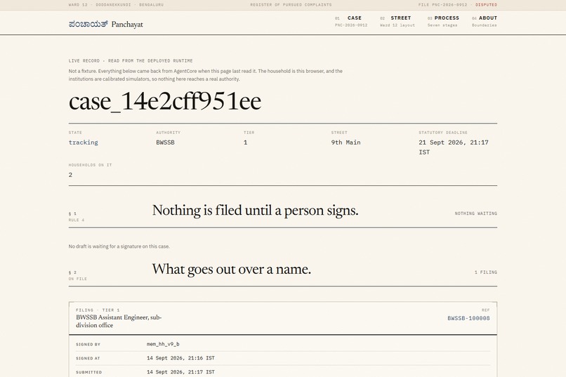Open the Panchayat logo home link
The width and height of the screenshot is (566, 377).
106,24
